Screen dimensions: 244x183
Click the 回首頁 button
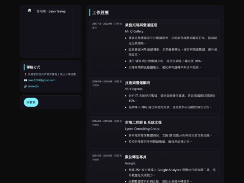[31, 102]
